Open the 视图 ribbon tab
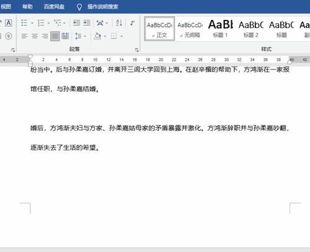 coord(6,7)
